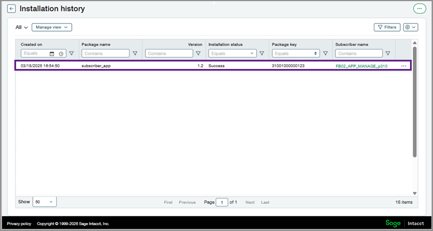Go to the Next page
Screen dimensions: 433x231
[250, 202]
